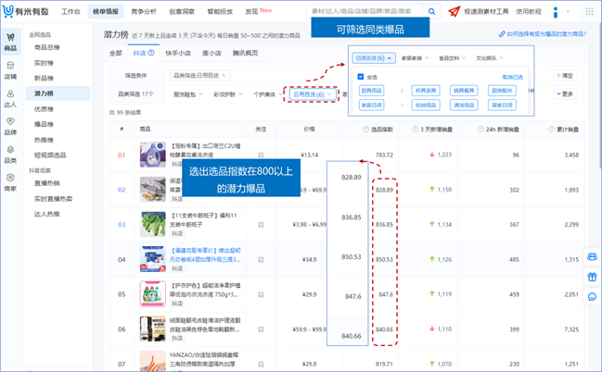Open the 极速测素材工具 link
The height and width of the screenshot is (372, 602).
click(x=486, y=11)
